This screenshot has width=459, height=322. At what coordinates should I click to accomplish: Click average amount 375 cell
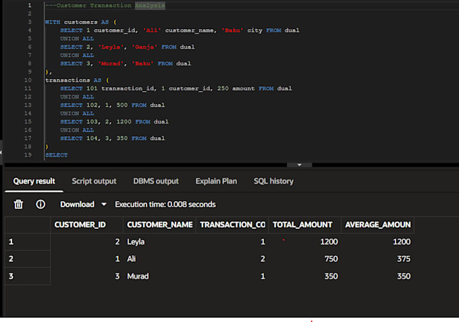coord(377,259)
